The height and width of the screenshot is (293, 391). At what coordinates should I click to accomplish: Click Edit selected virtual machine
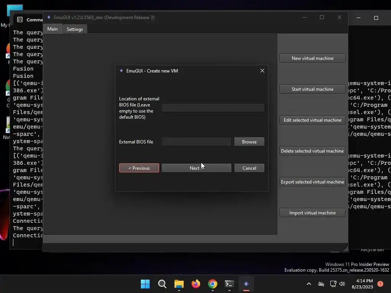tap(312, 120)
